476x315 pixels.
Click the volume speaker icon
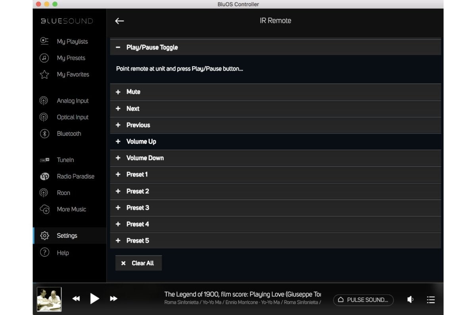(410, 300)
